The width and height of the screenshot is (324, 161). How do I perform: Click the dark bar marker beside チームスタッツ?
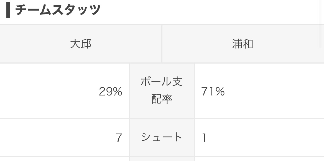pyautogui.click(x=8, y=10)
